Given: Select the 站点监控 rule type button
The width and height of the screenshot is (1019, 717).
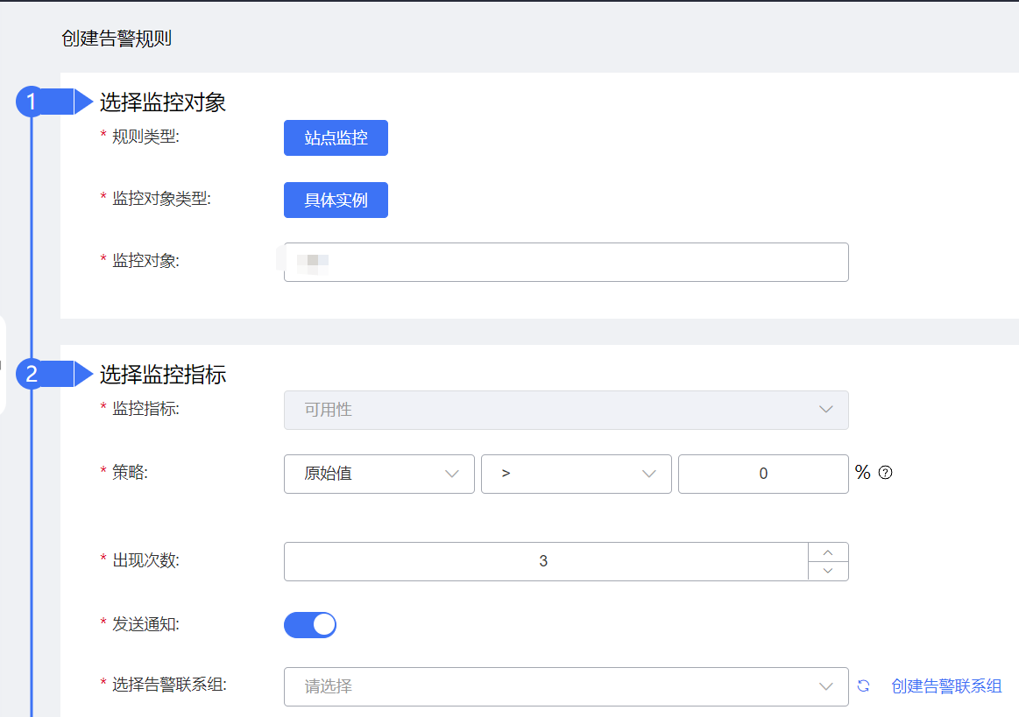Looking at the screenshot, I should click(x=336, y=138).
